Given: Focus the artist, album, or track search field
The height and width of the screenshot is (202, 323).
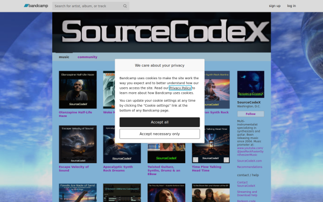Looking at the screenshot, I should point(90,6).
